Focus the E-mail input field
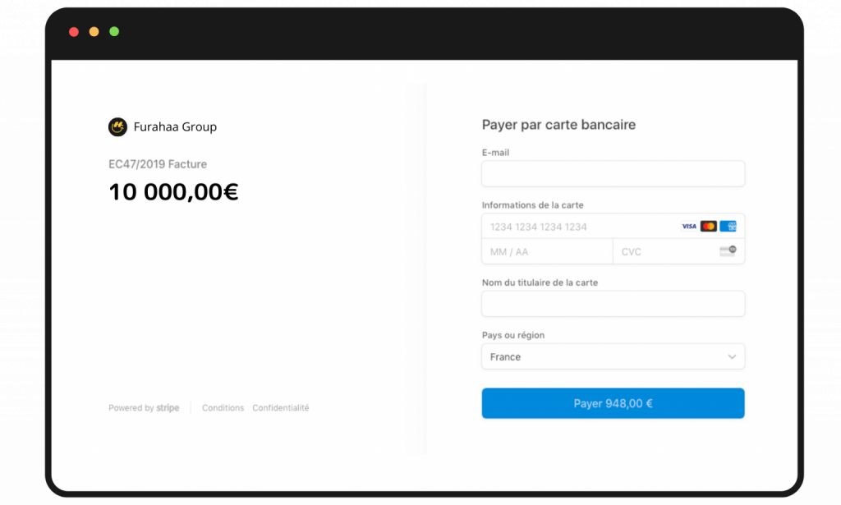This screenshot has width=841, height=505. click(613, 173)
